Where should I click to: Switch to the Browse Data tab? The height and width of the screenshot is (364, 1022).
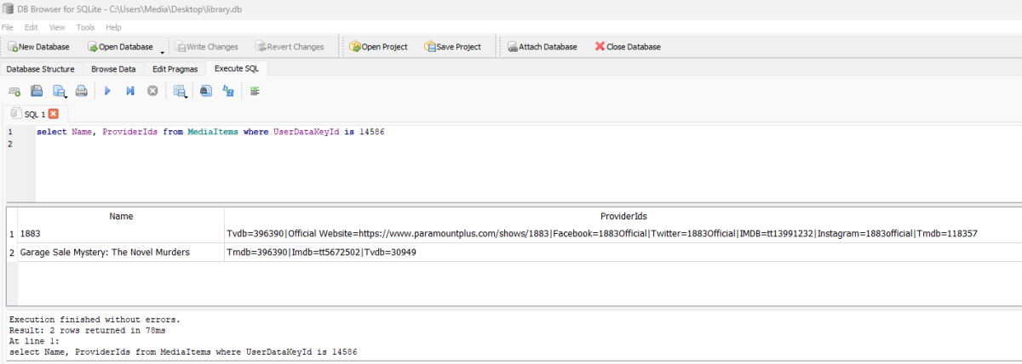(x=113, y=69)
